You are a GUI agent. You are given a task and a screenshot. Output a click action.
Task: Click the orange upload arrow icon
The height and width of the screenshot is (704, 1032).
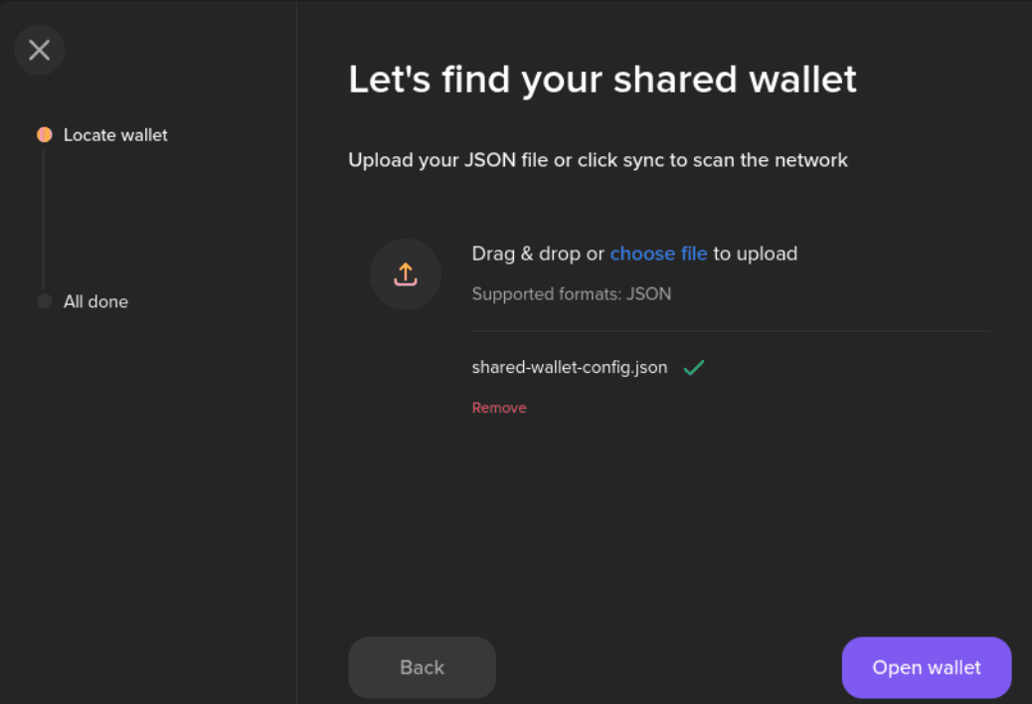(x=406, y=274)
